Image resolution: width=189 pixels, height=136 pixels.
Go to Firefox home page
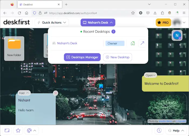click(x=26, y=13)
